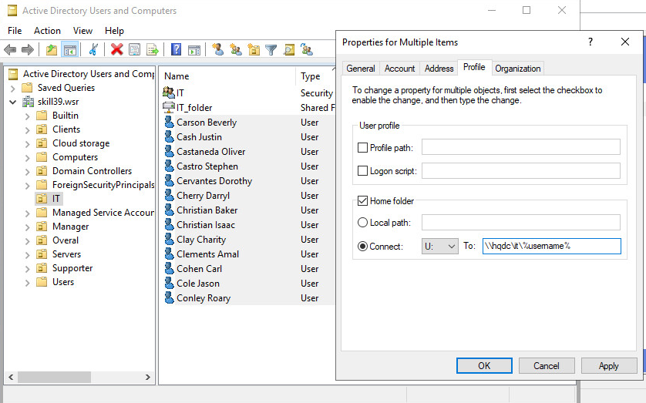Expand the Domain Controllers node
Screen dimensions: 646x403
pos(27,171)
